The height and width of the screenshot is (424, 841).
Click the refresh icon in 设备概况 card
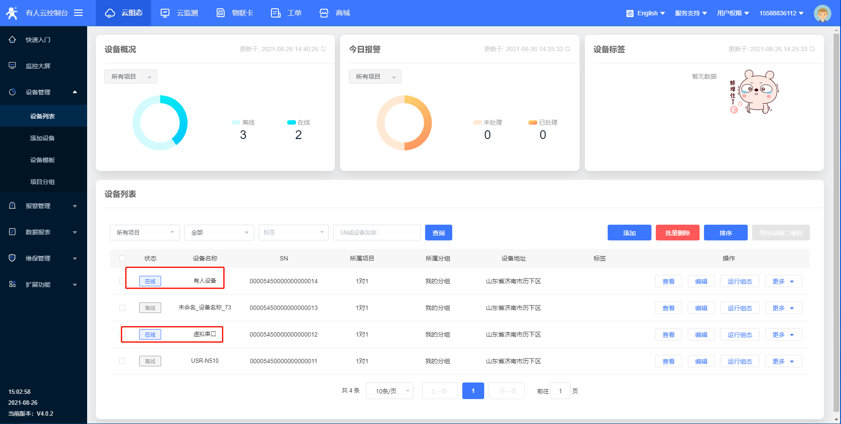(x=324, y=49)
